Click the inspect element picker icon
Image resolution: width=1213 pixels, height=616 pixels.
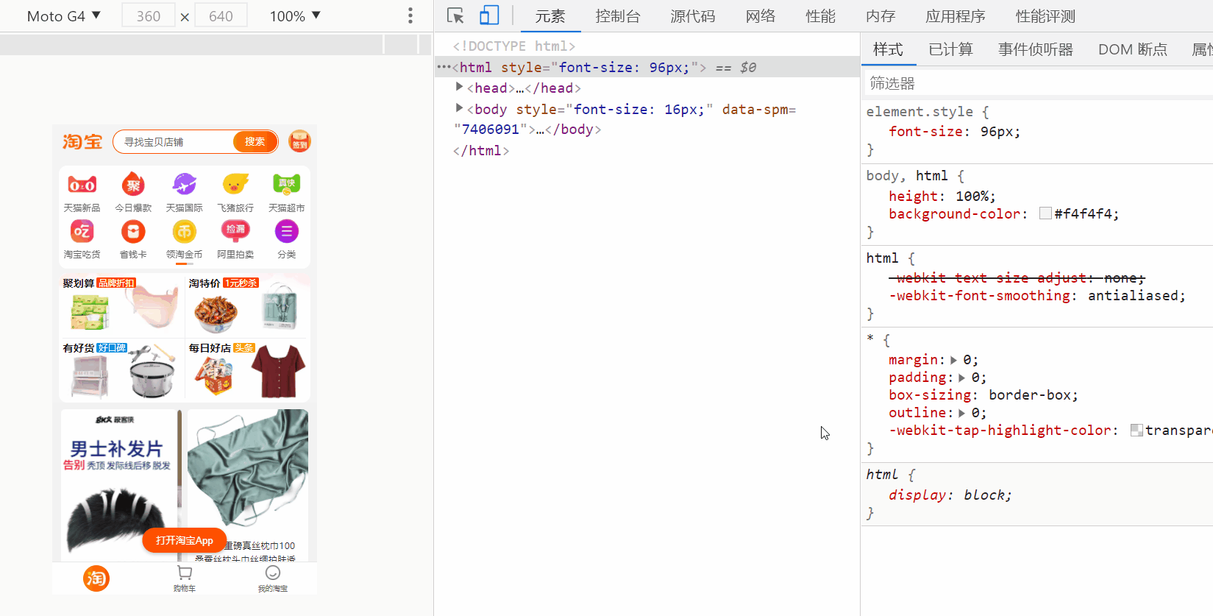pos(455,15)
